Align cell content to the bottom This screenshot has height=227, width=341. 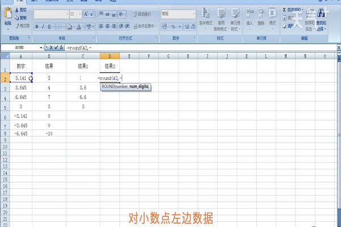tap(114, 14)
